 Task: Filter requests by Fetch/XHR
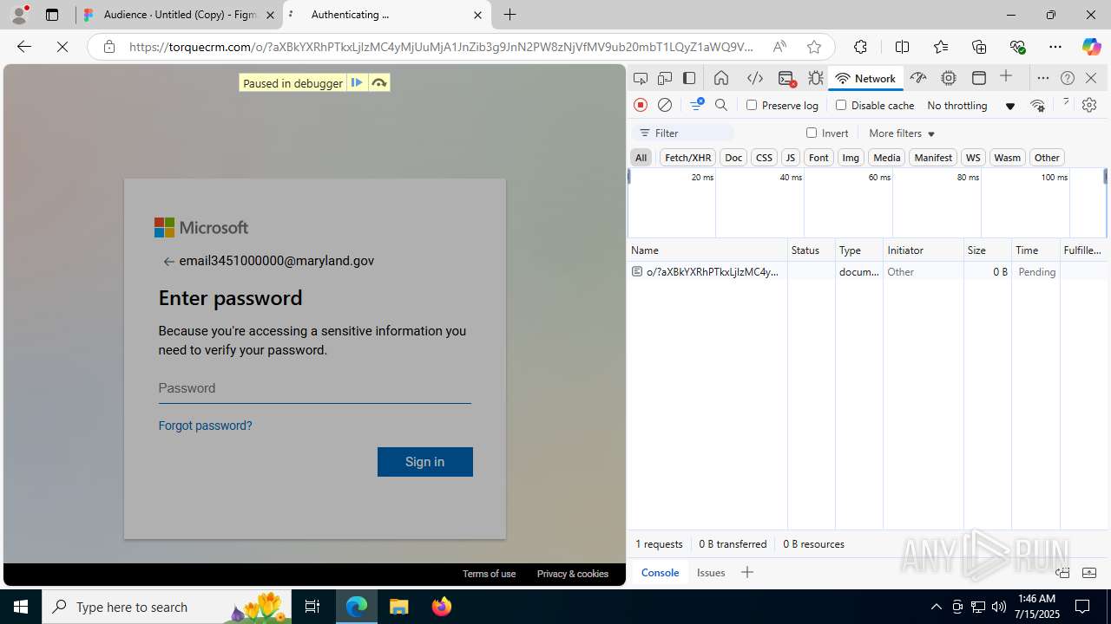click(x=687, y=158)
